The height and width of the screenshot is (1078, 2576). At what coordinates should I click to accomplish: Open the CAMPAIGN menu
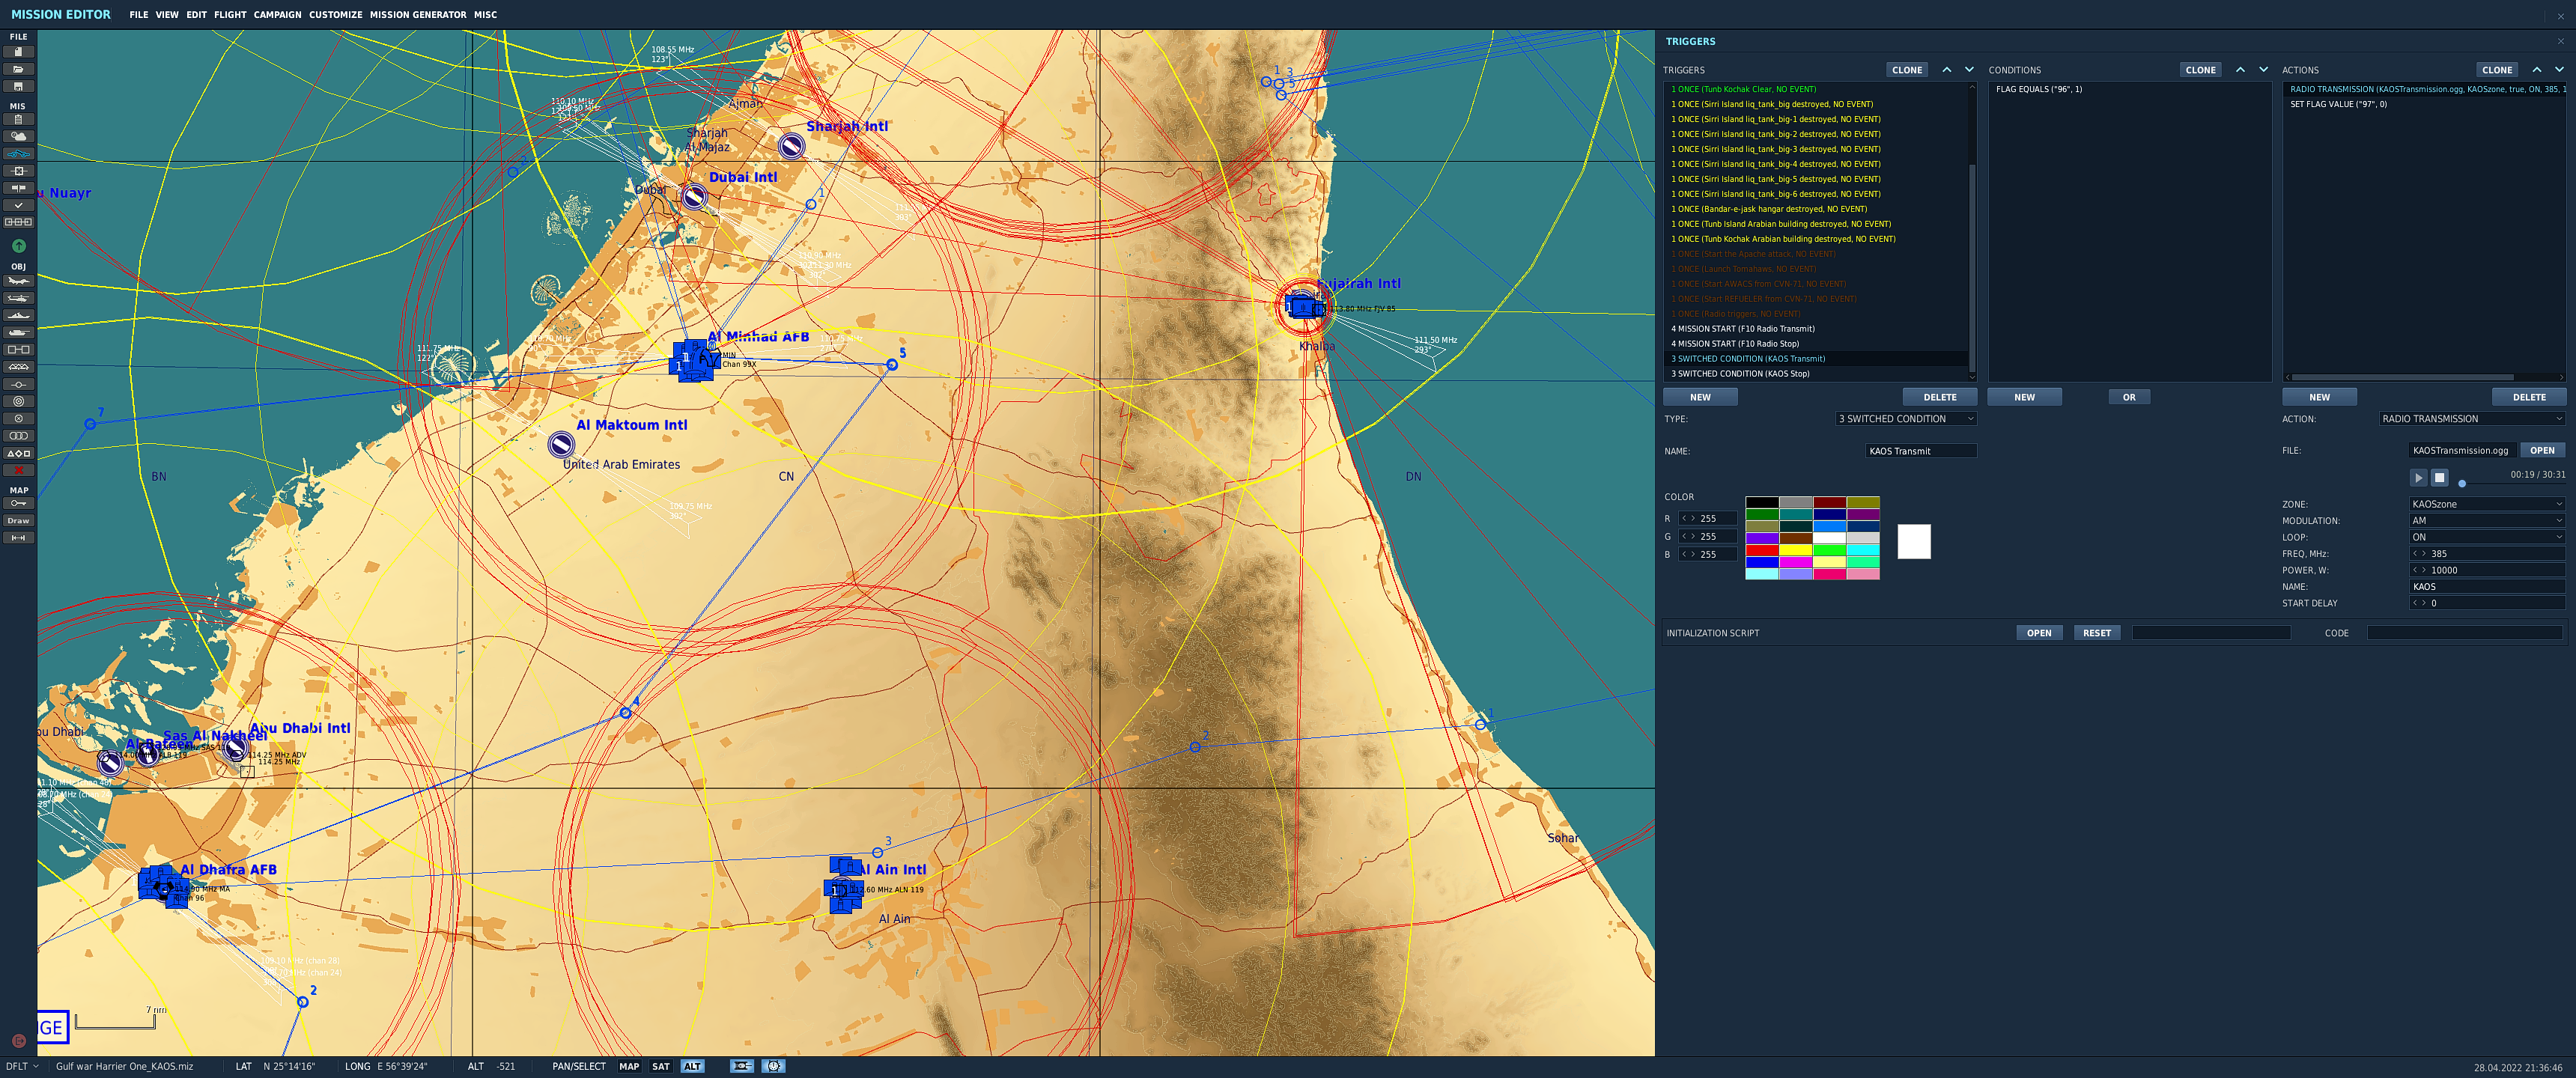[x=277, y=15]
